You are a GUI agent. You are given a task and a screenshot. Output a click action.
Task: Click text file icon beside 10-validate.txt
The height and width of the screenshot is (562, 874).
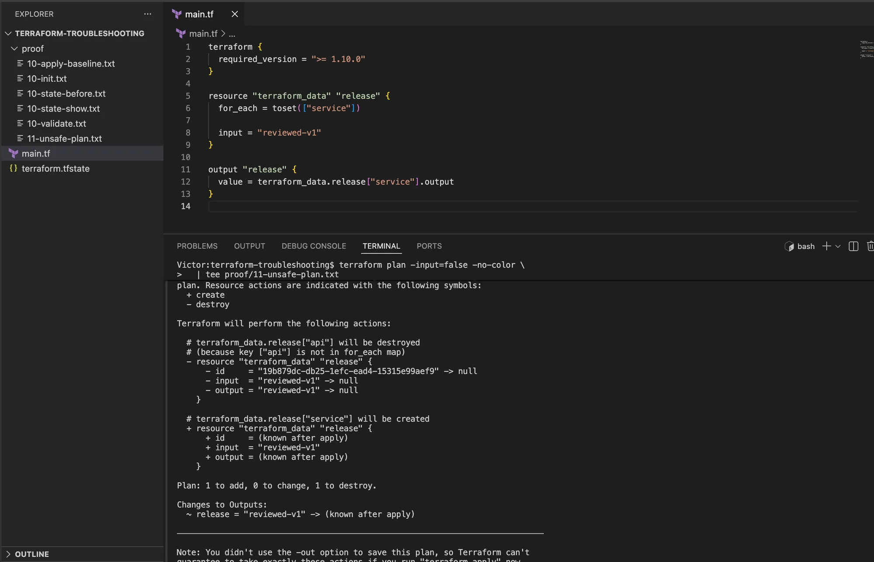(x=20, y=123)
